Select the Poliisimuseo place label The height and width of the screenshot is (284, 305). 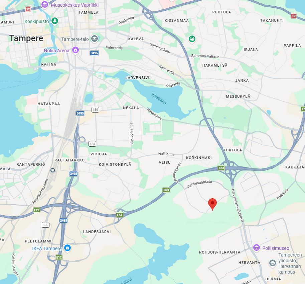(x=276, y=248)
